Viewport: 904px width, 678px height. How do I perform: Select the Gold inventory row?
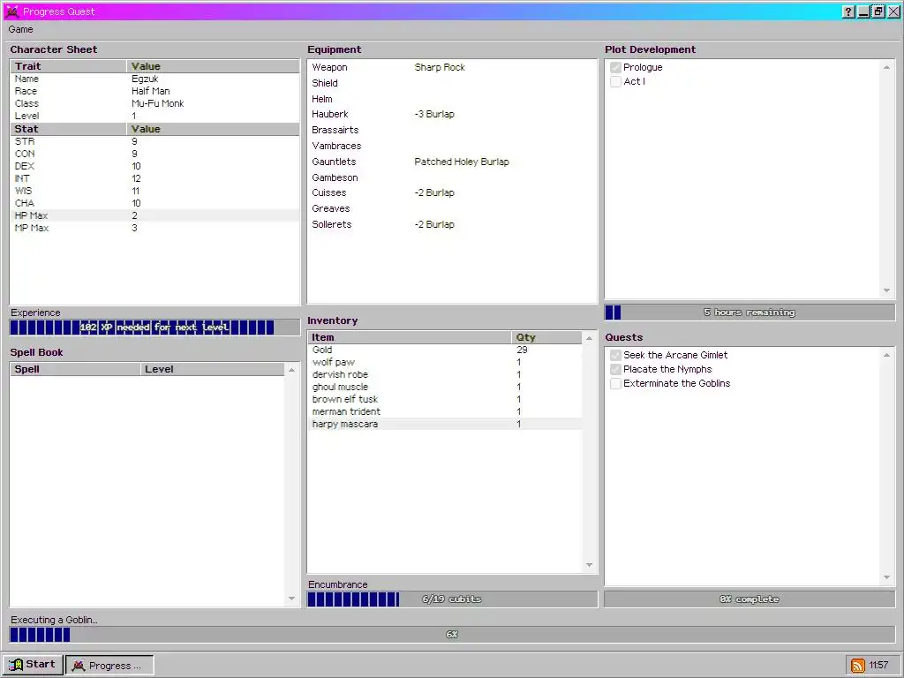445,350
